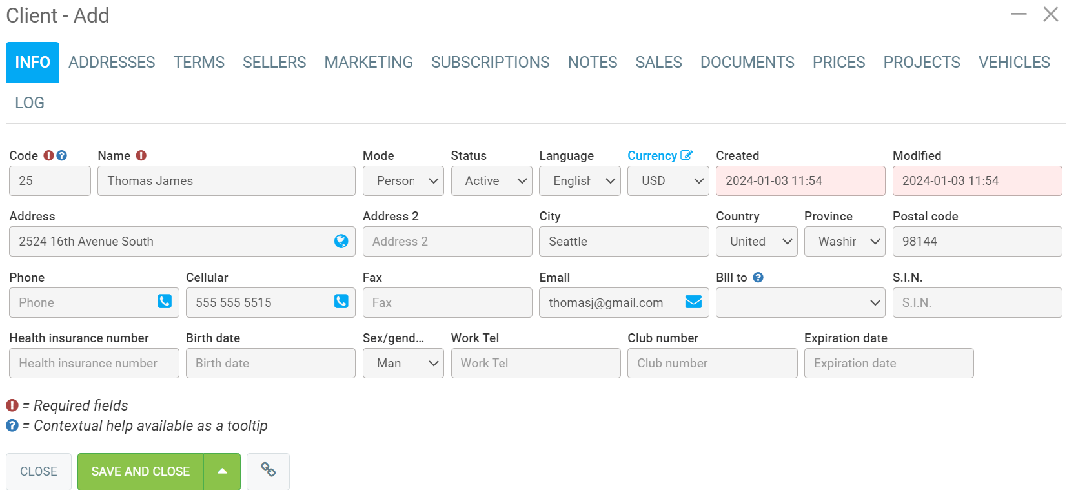
Task: Click the phone icon in Phone field
Action: tap(165, 302)
